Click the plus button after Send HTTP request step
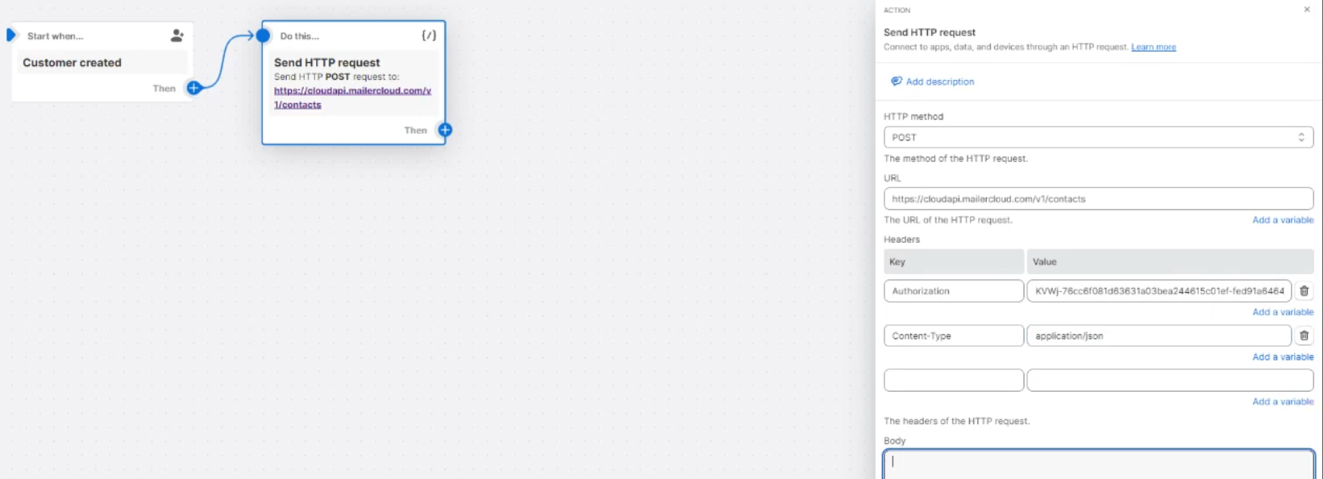The height and width of the screenshot is (479, 1323). (445, 130)
